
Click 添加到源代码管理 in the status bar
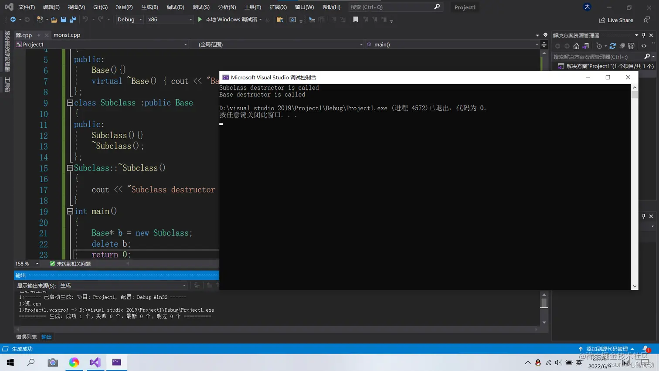click(606, 349)
